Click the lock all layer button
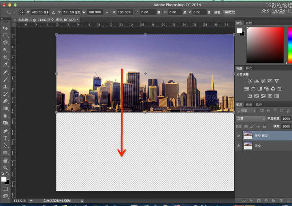This screenshot has height=206, width=292. click(264, 127)
